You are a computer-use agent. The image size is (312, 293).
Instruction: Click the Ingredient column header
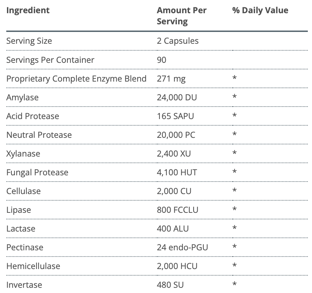click(x=28, y=10)
